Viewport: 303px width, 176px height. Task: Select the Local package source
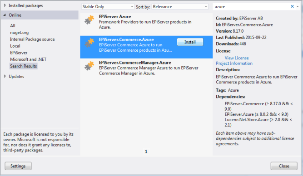[15, 46]
